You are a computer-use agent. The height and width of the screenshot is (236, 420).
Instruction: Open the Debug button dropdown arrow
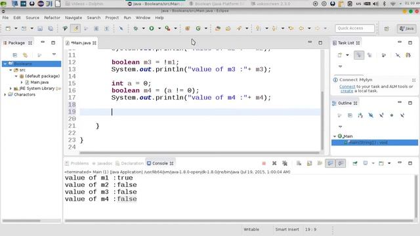click(x=144, y=28)
